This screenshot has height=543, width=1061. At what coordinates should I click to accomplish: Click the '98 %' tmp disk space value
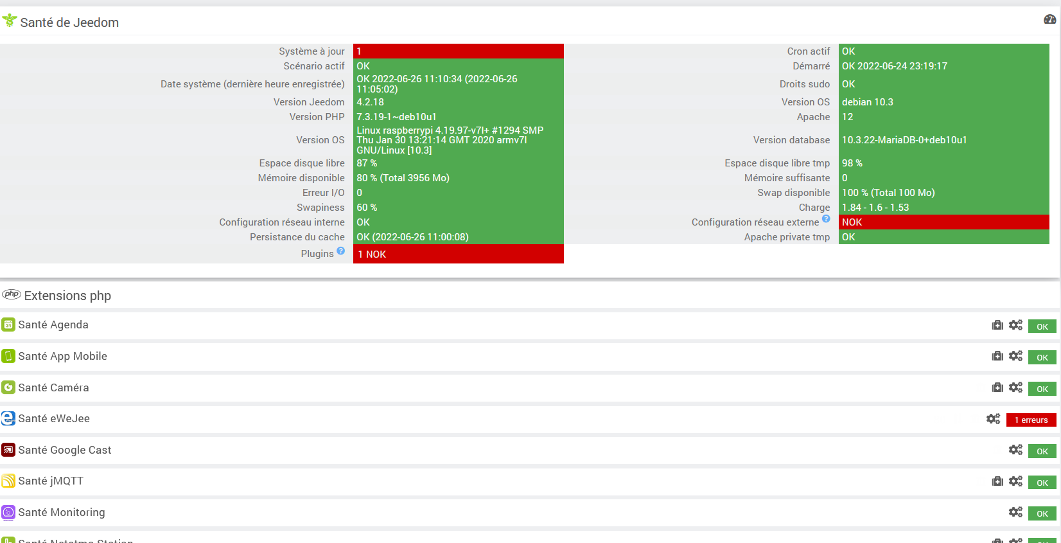click(852, 163)
